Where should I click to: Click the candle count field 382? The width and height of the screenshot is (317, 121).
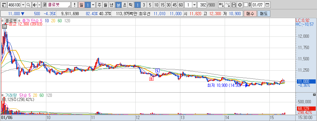202,5
